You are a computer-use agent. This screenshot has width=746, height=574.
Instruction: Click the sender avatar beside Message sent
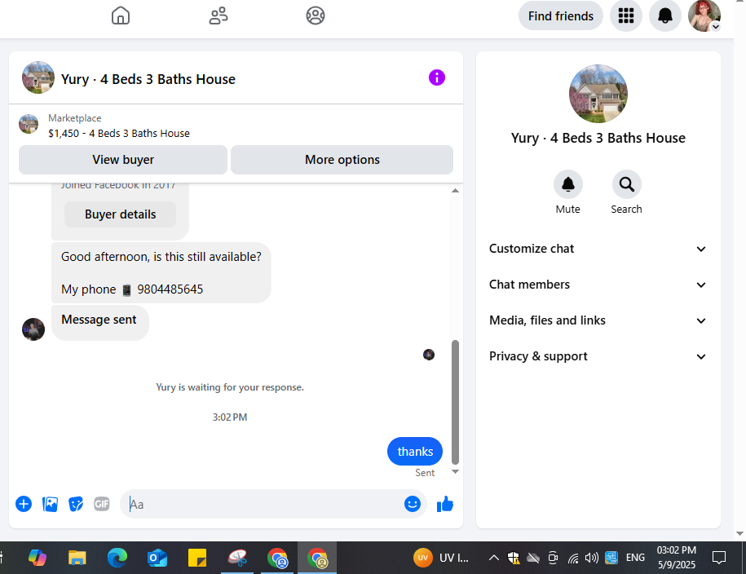tap(33, 329)
